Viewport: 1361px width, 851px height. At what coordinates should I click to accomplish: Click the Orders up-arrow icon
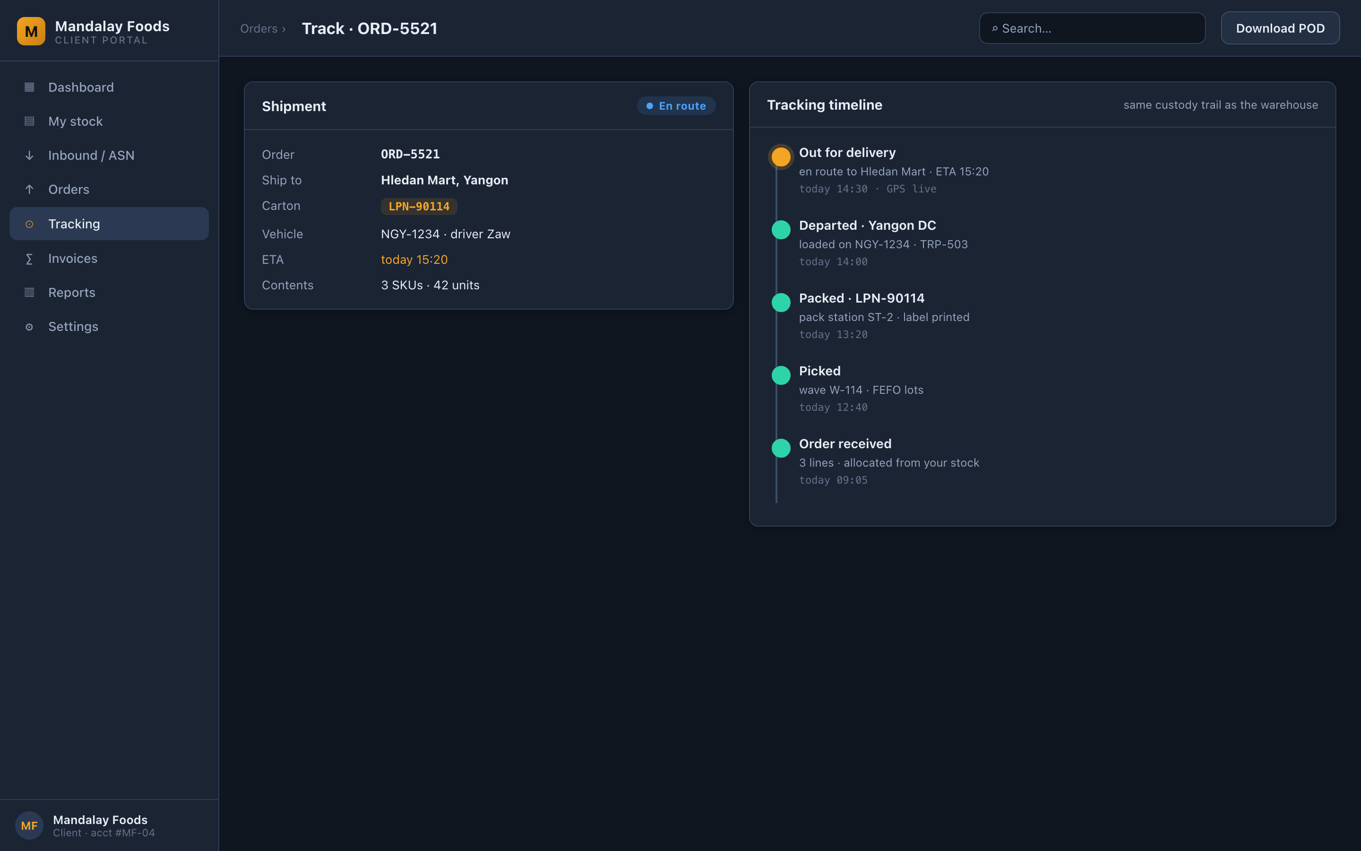(29, 189)
